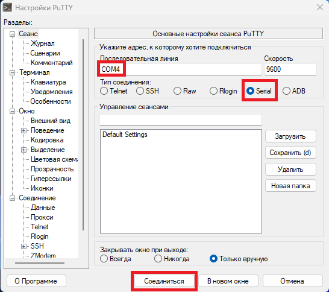Image resolution: width=329 pixels, height=292 pixels.
Task: Close the PuTTY settings window
Action: click(320, 8)
